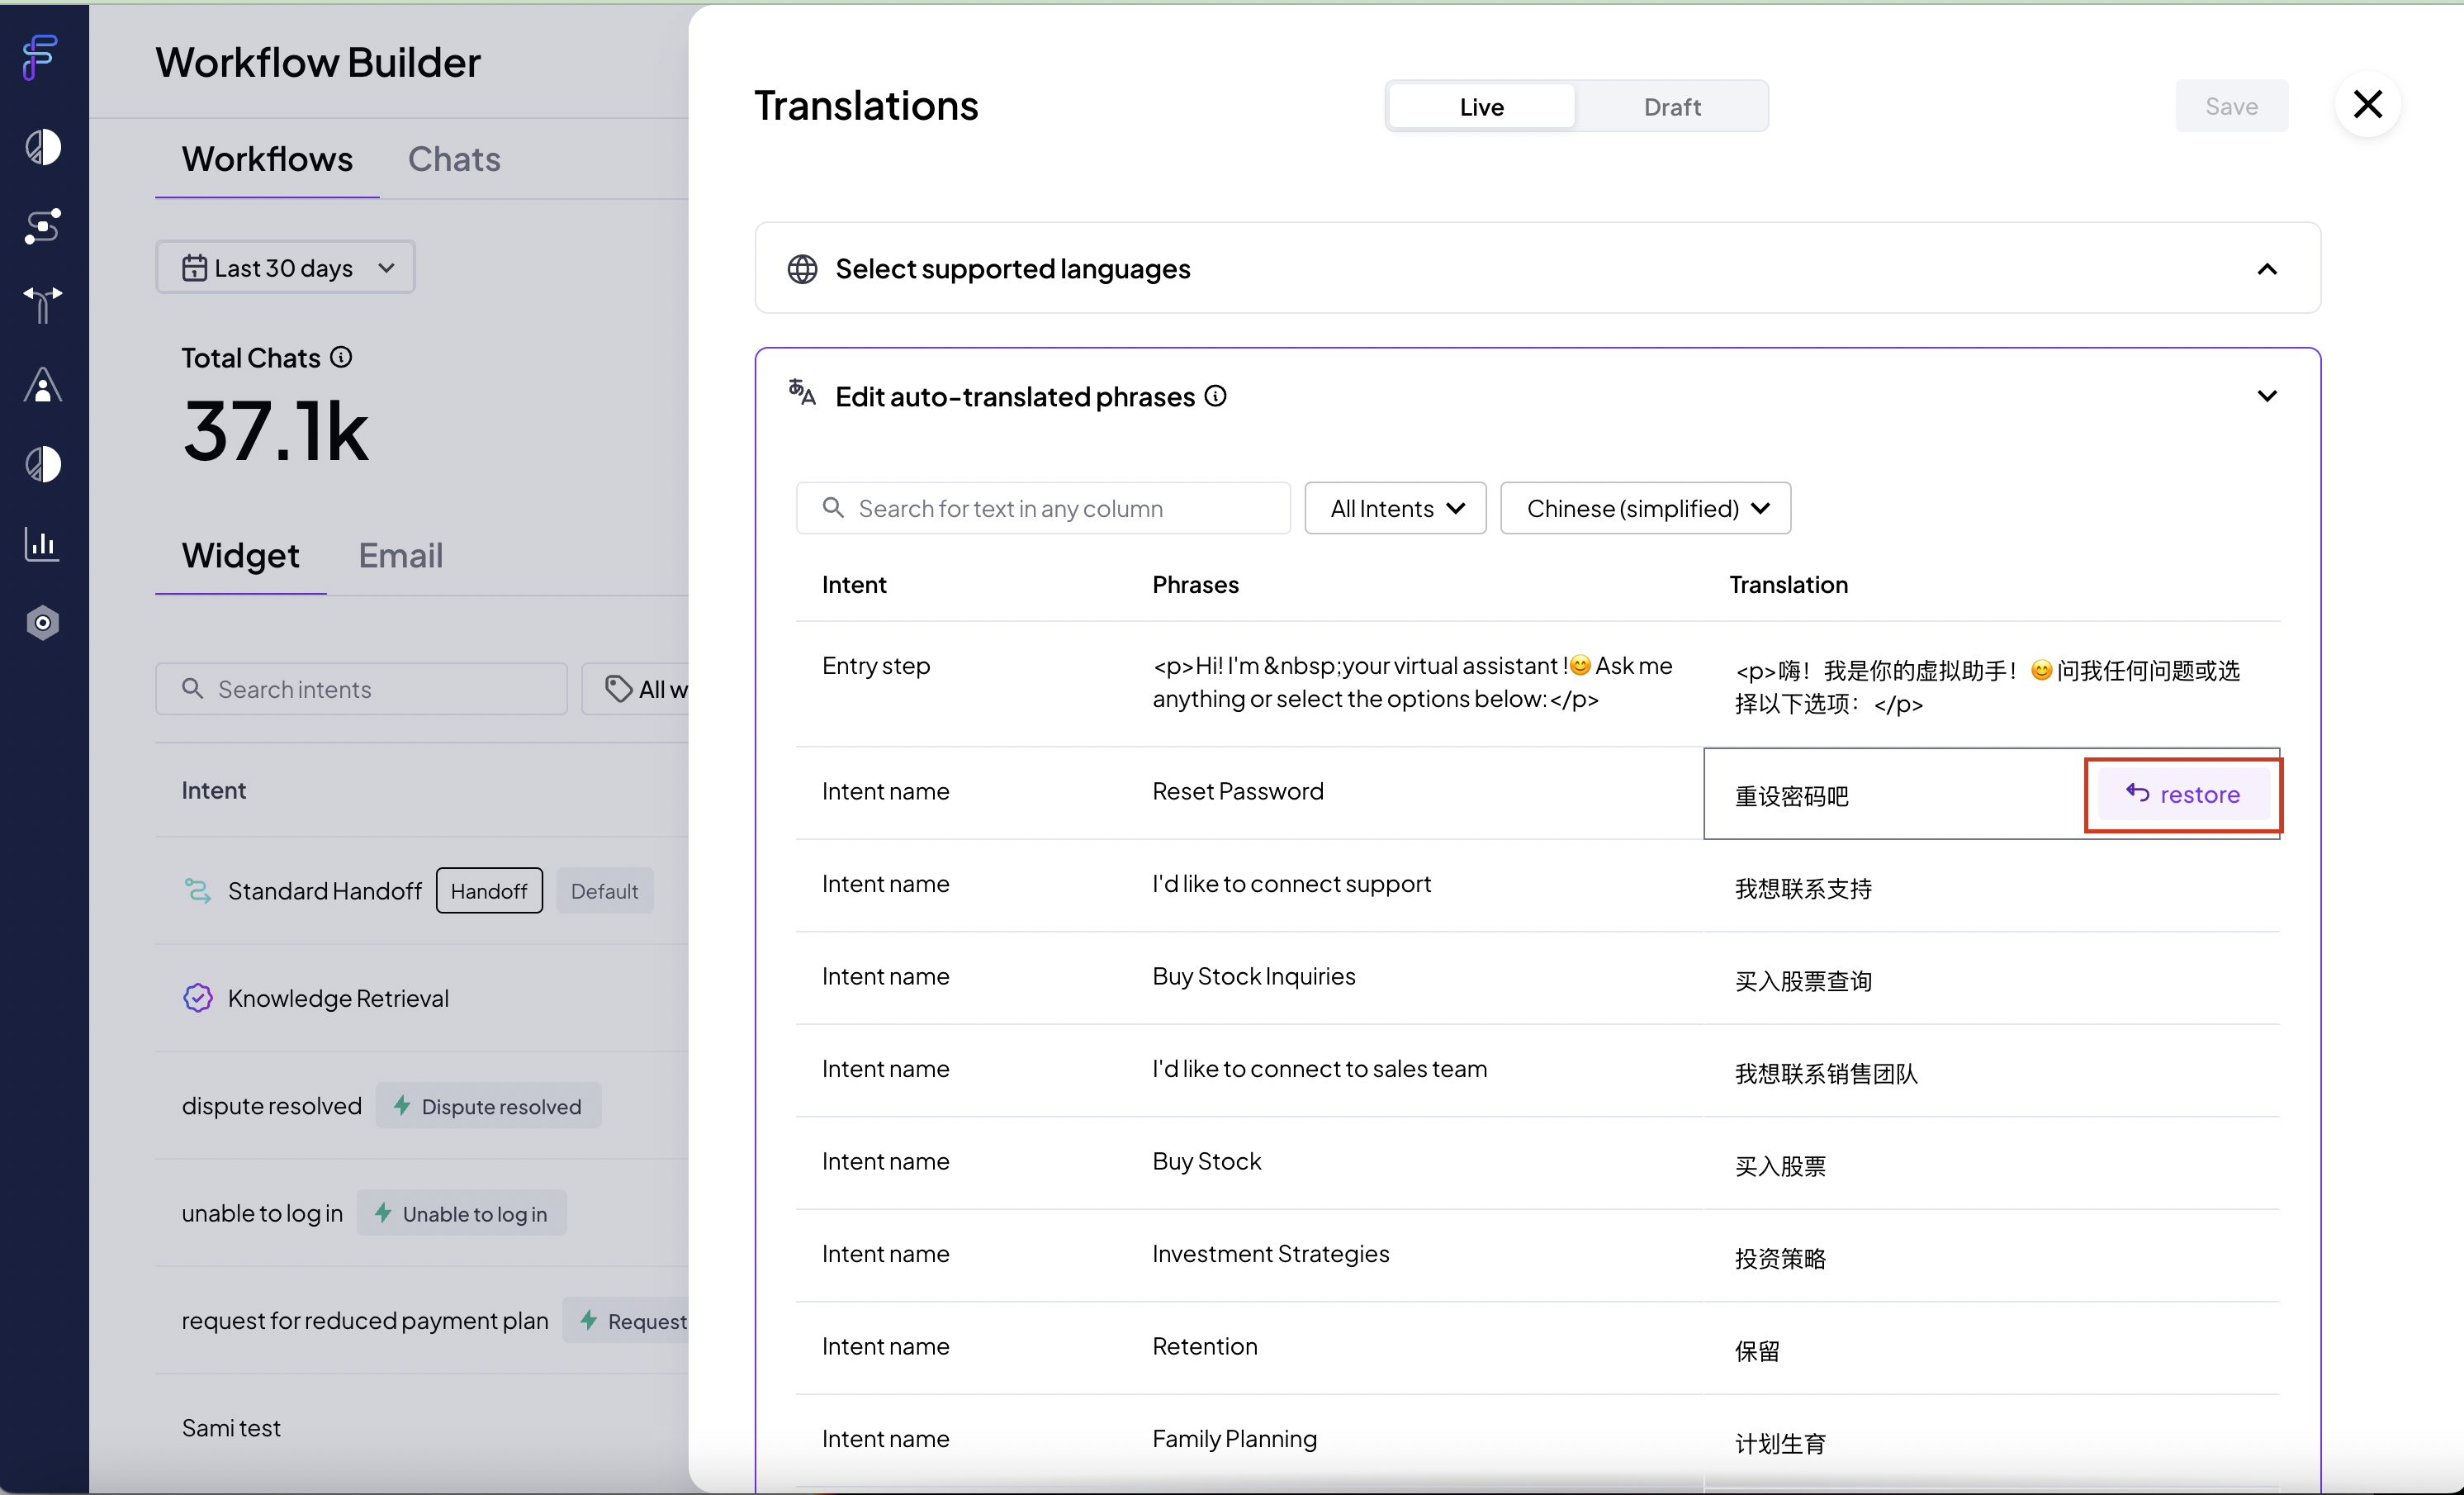2464x1495 pixels.
Task: Switch to the Workflows tab
Action: pos(267,159)
